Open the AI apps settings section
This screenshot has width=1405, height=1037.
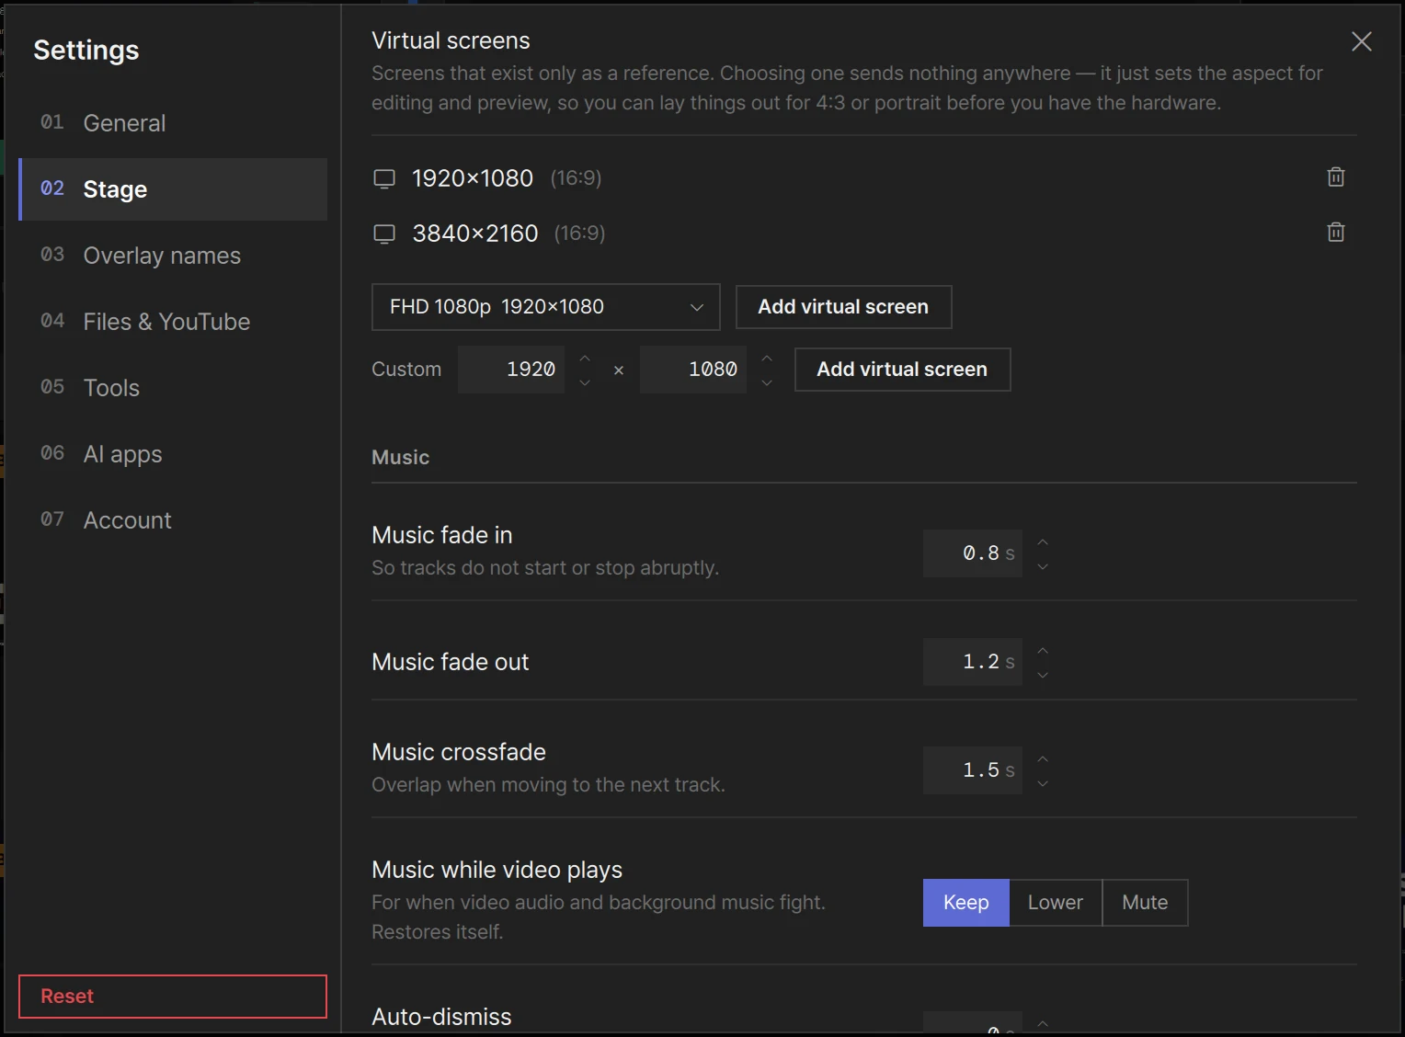(173, 454)
